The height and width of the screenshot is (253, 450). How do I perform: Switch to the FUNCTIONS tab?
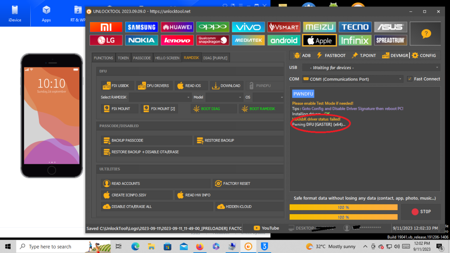point(103,58)
